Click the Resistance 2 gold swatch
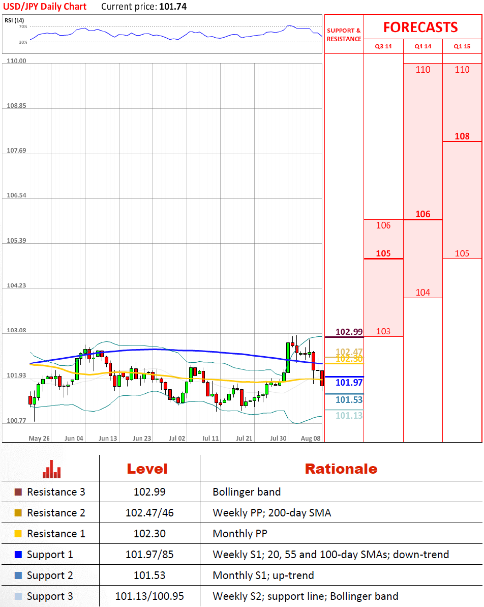 coord(18,513)
